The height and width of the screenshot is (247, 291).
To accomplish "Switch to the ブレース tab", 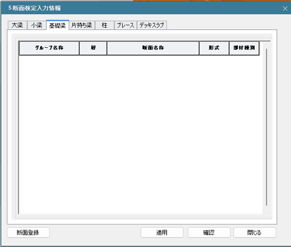I will pos(125,25).
